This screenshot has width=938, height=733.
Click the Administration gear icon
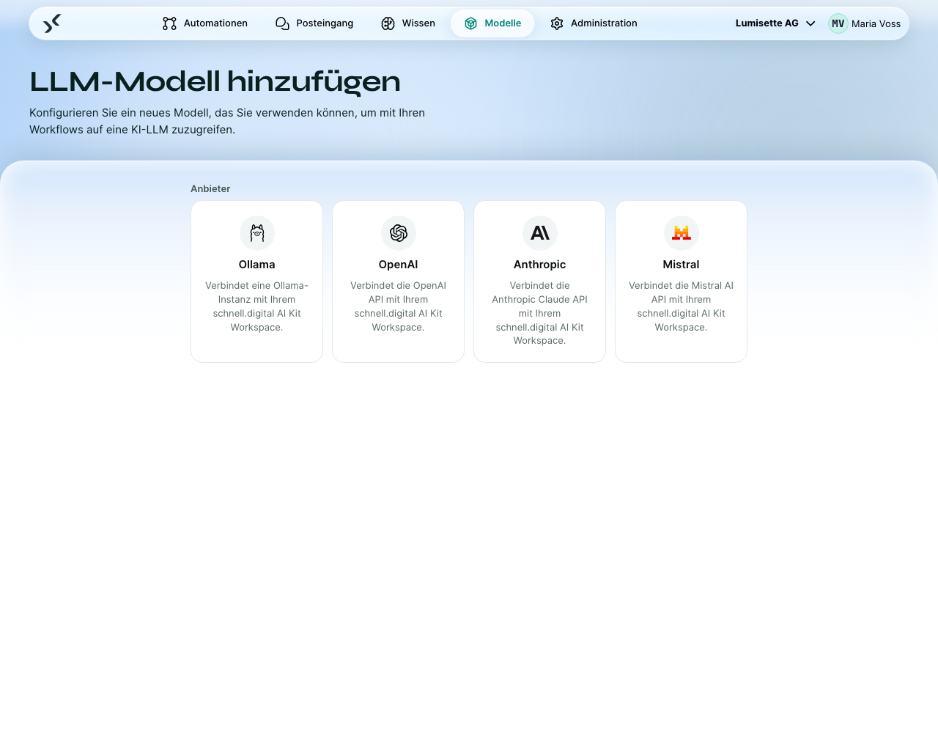(557, 23)
